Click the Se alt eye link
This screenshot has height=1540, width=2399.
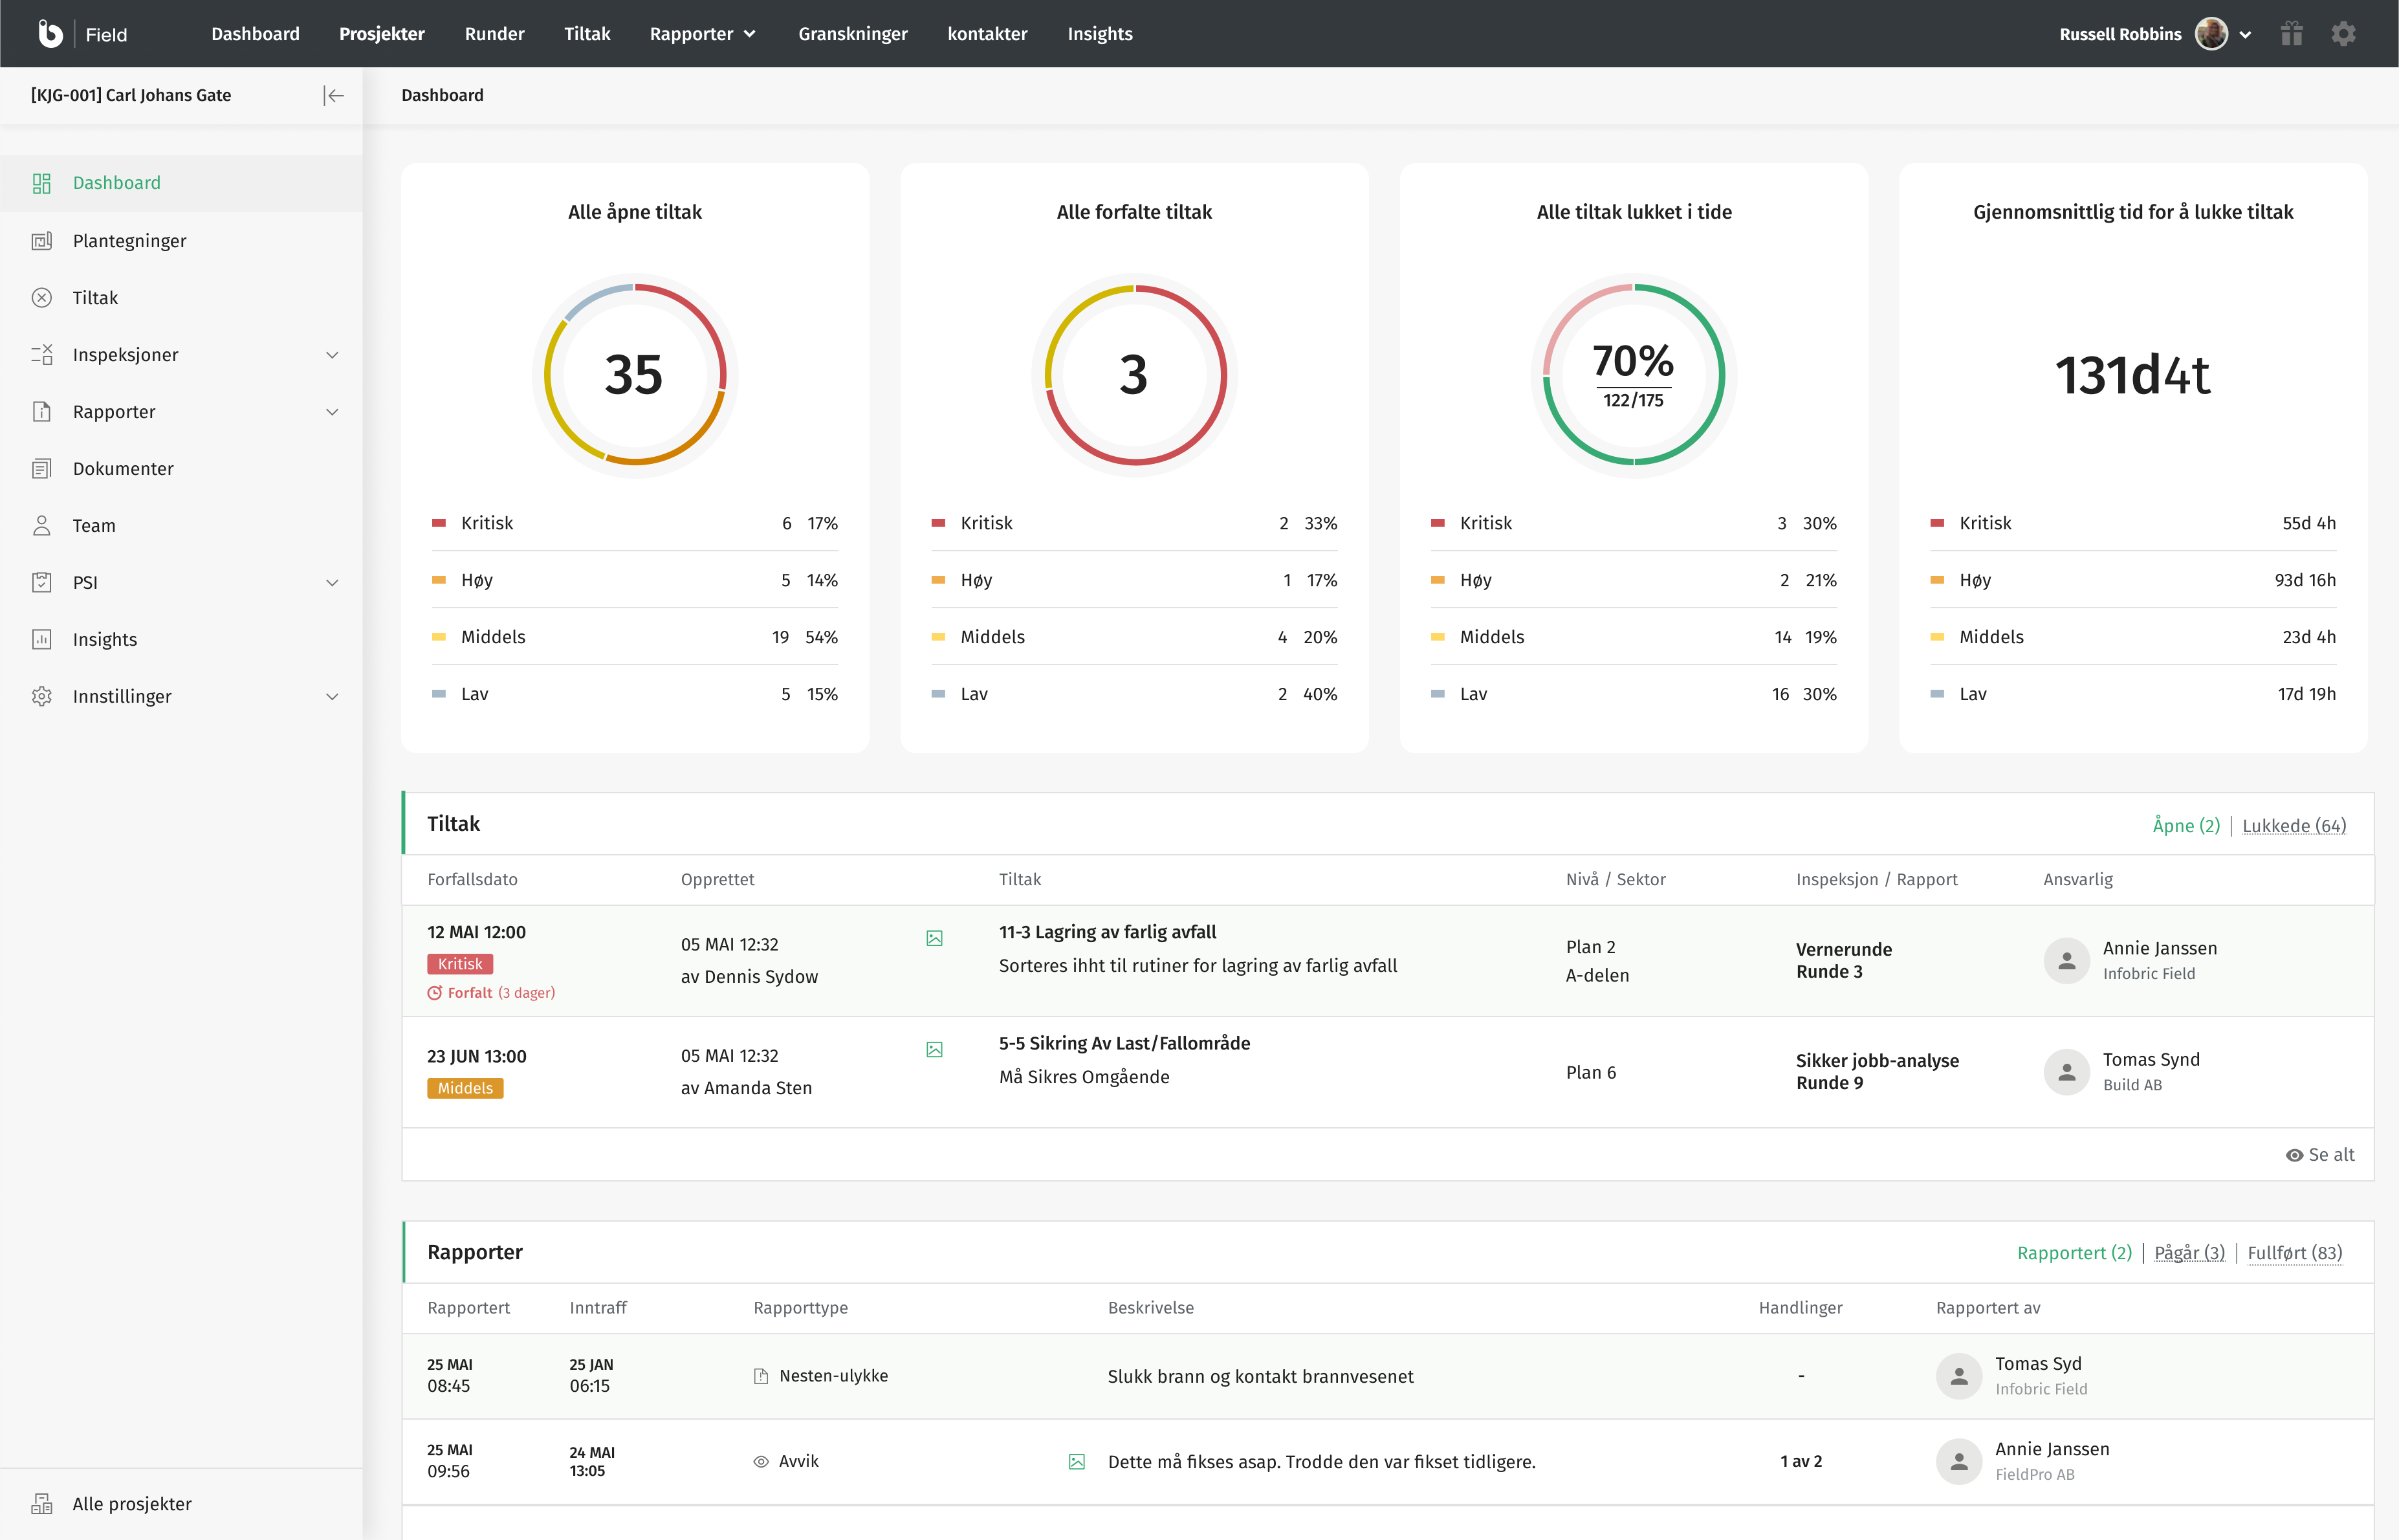[2319, 1155]
